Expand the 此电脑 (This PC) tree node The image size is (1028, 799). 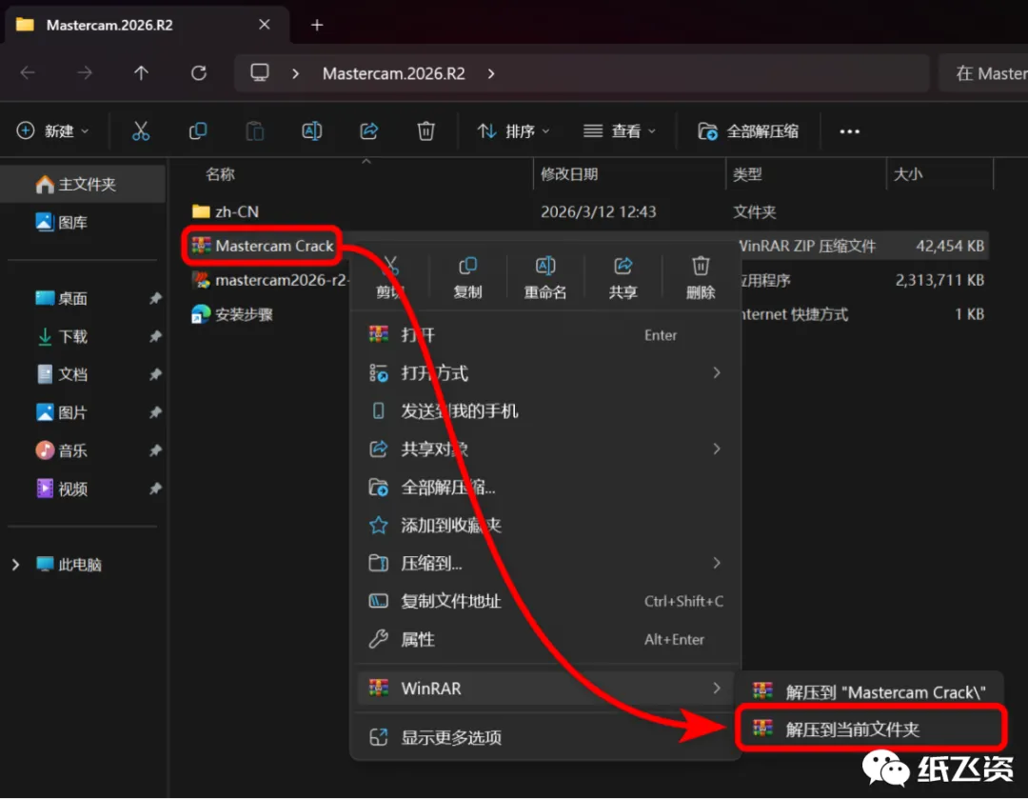pos(16,564)
